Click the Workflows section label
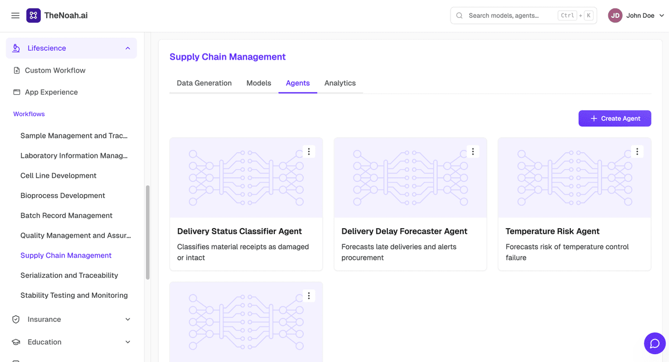Screen dimensions: 669x362 click(29, 114)
